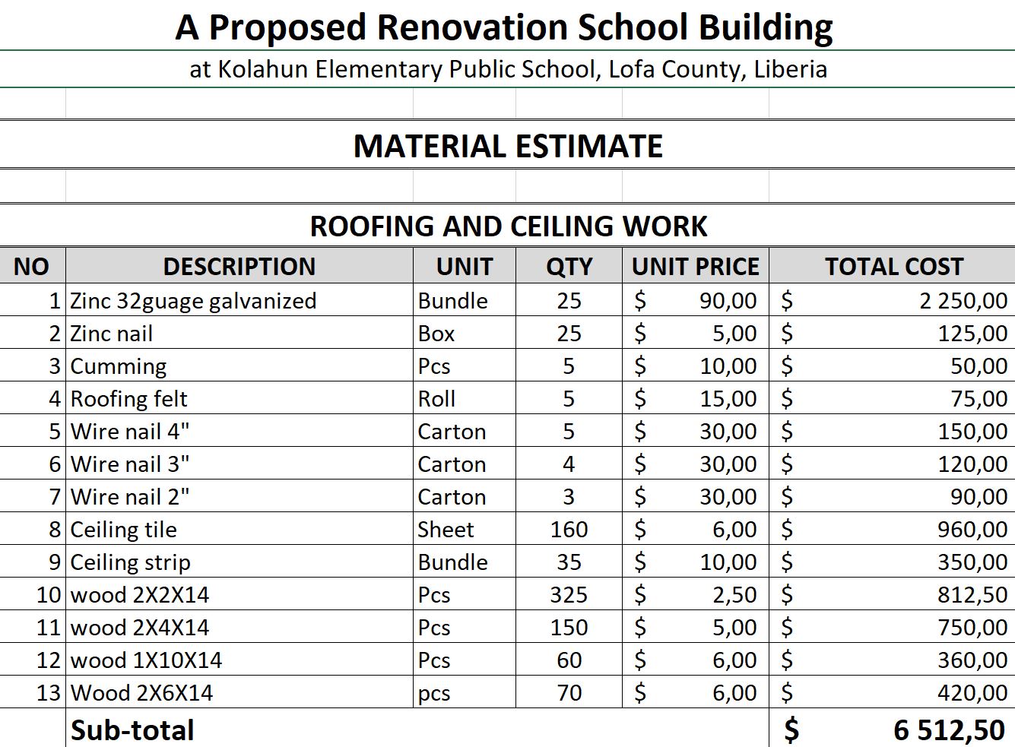Click the quantity 325 cell
The image size is (1015, 747).
click(x=569, y=595)
